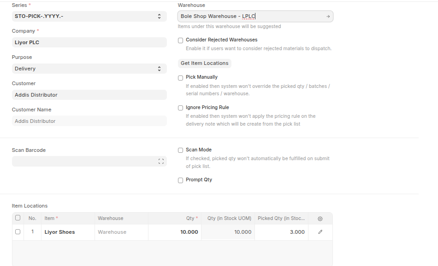Toggle the Pick Manually checkbox

[x=181, y=78]
